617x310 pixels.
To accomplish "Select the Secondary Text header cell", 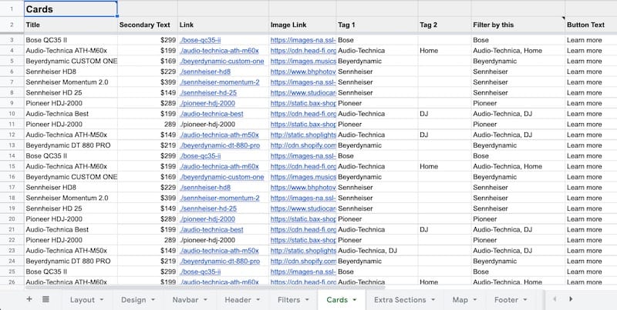I will pos(147,25).
